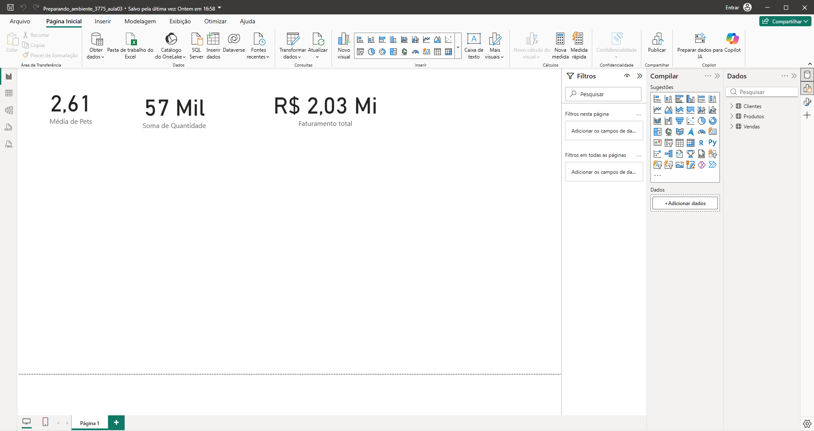This screenshot has height=431, width=814.
Task: Select the Média de Pets card
Action: pyautogui.click(x=71, y=109)
